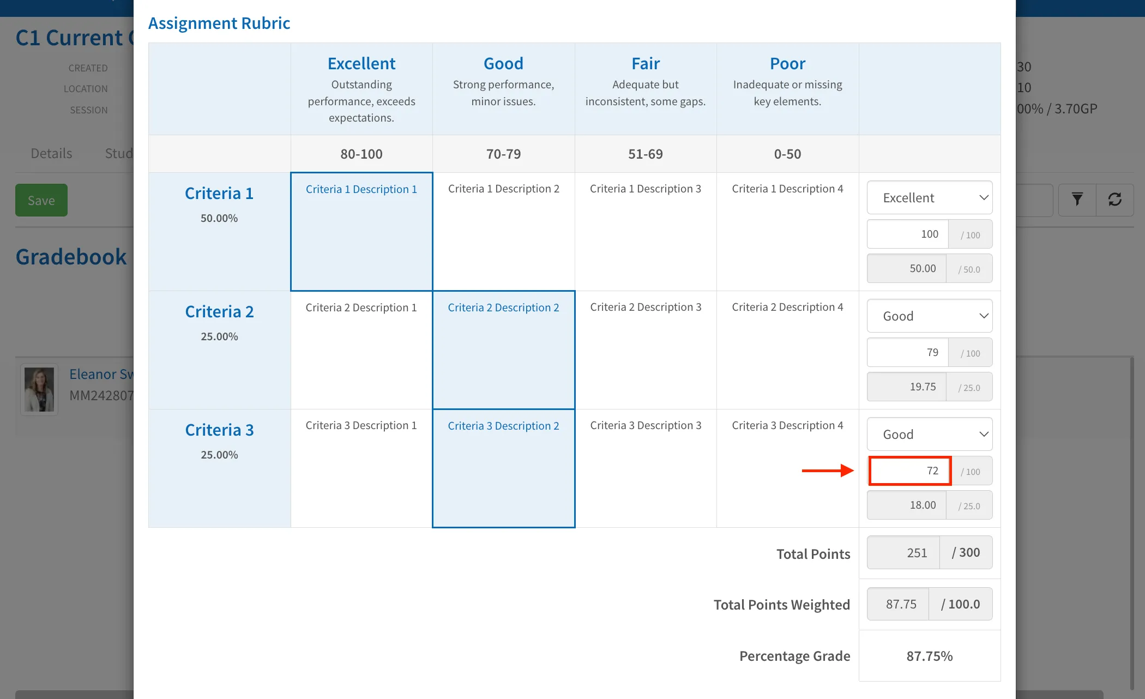
Task: Click the Criteria 3 weighted score 18.00
Action: click(907, 505)
